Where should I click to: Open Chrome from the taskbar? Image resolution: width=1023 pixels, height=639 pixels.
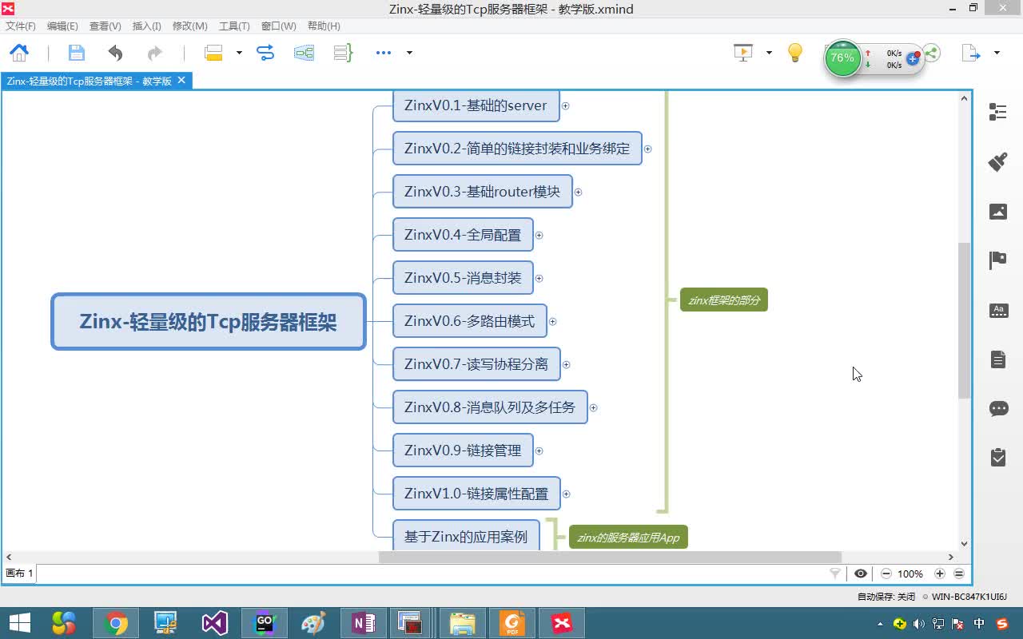click(116, 623)
